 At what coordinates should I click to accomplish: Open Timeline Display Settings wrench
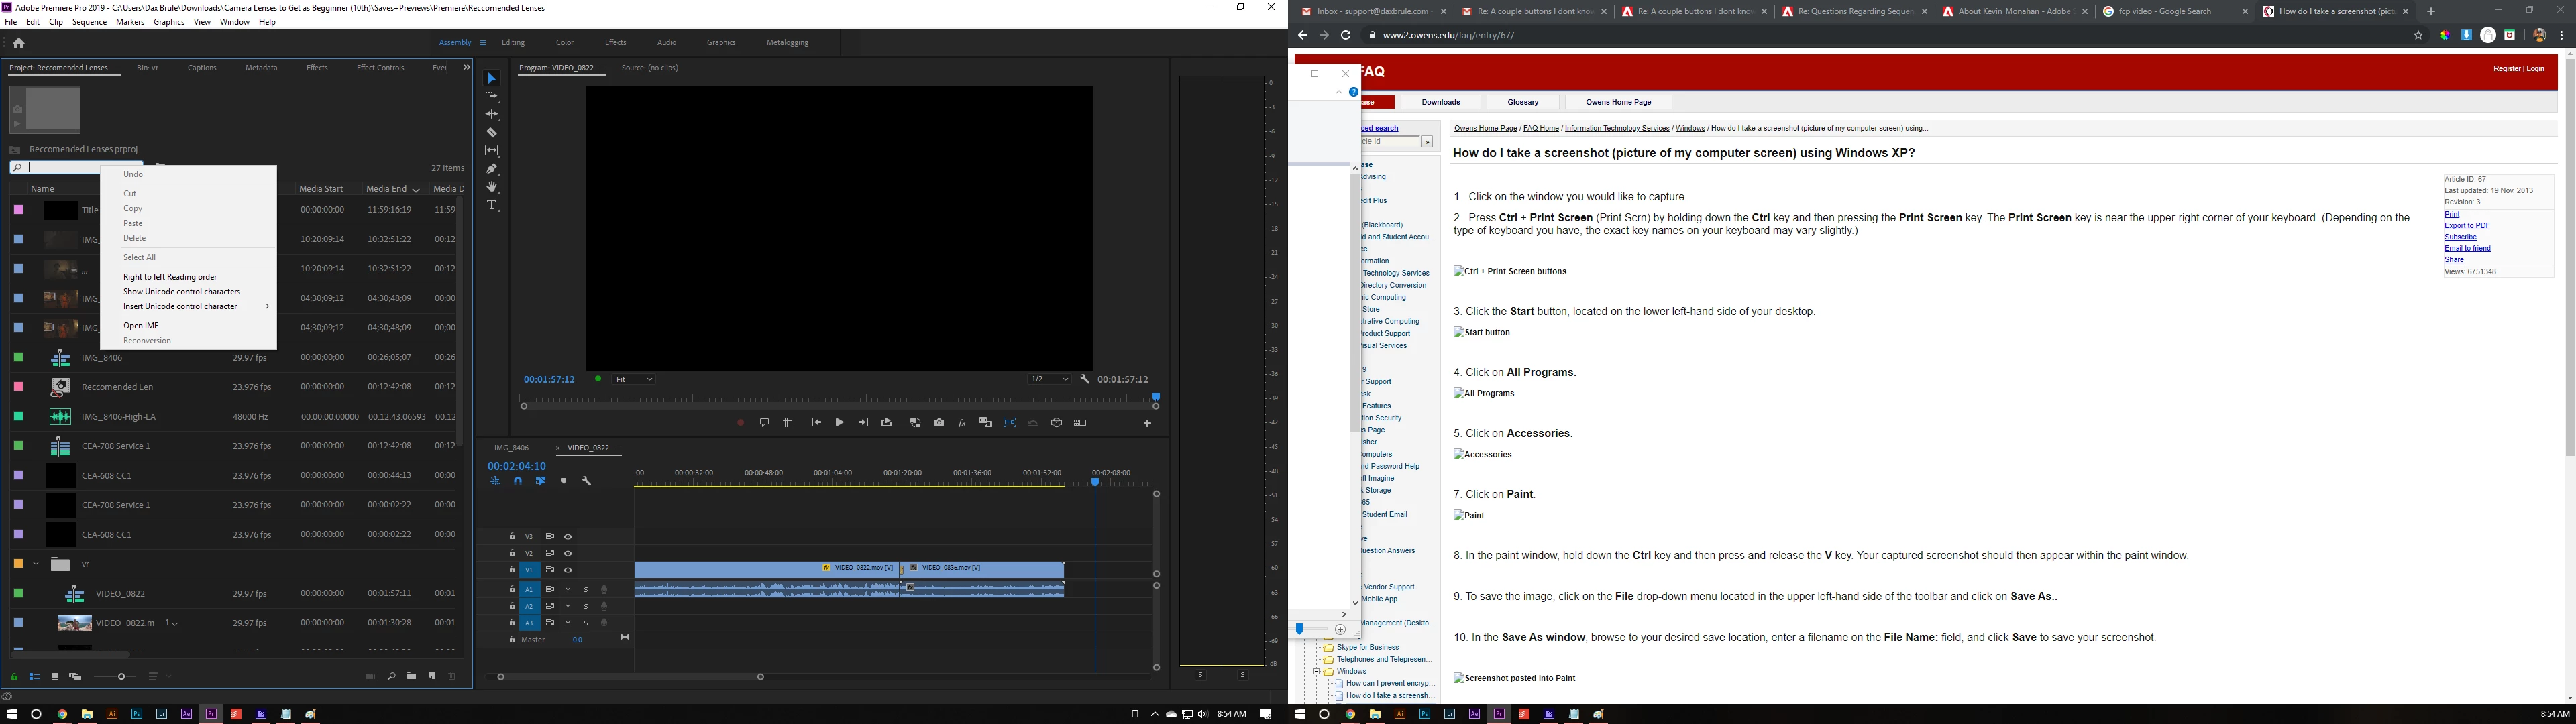coord(587,481)
